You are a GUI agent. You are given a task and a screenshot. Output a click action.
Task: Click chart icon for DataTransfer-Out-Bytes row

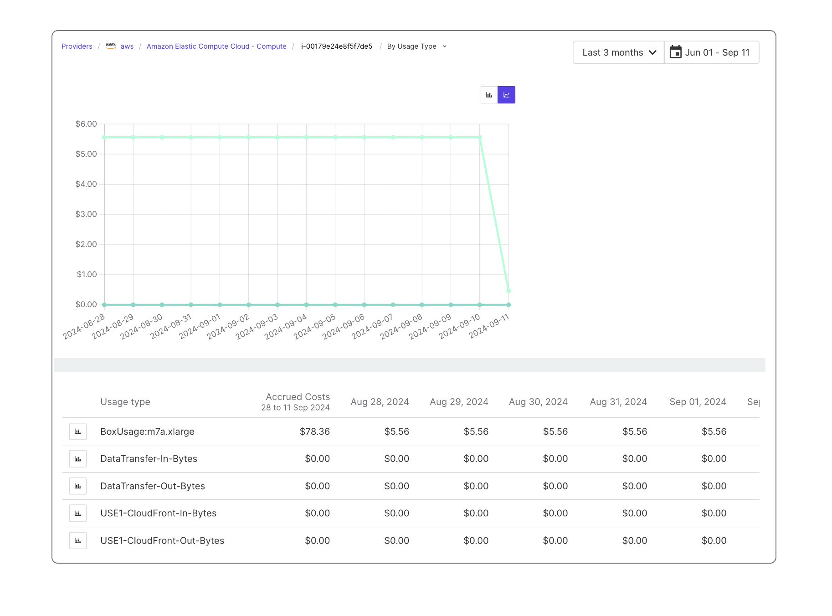(78, 486)
